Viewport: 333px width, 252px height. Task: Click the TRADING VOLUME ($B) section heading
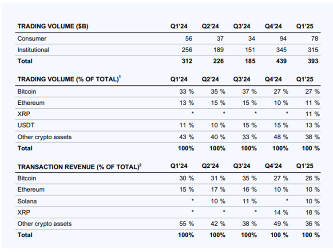pos(53,26)
